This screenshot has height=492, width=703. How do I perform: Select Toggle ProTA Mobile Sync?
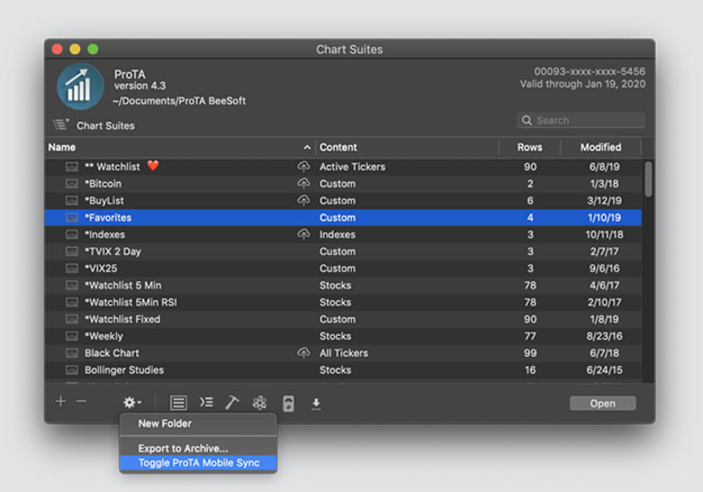[199, 462]
